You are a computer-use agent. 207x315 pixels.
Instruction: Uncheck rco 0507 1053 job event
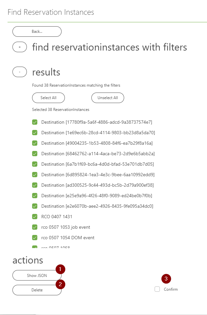coord(35,227)
